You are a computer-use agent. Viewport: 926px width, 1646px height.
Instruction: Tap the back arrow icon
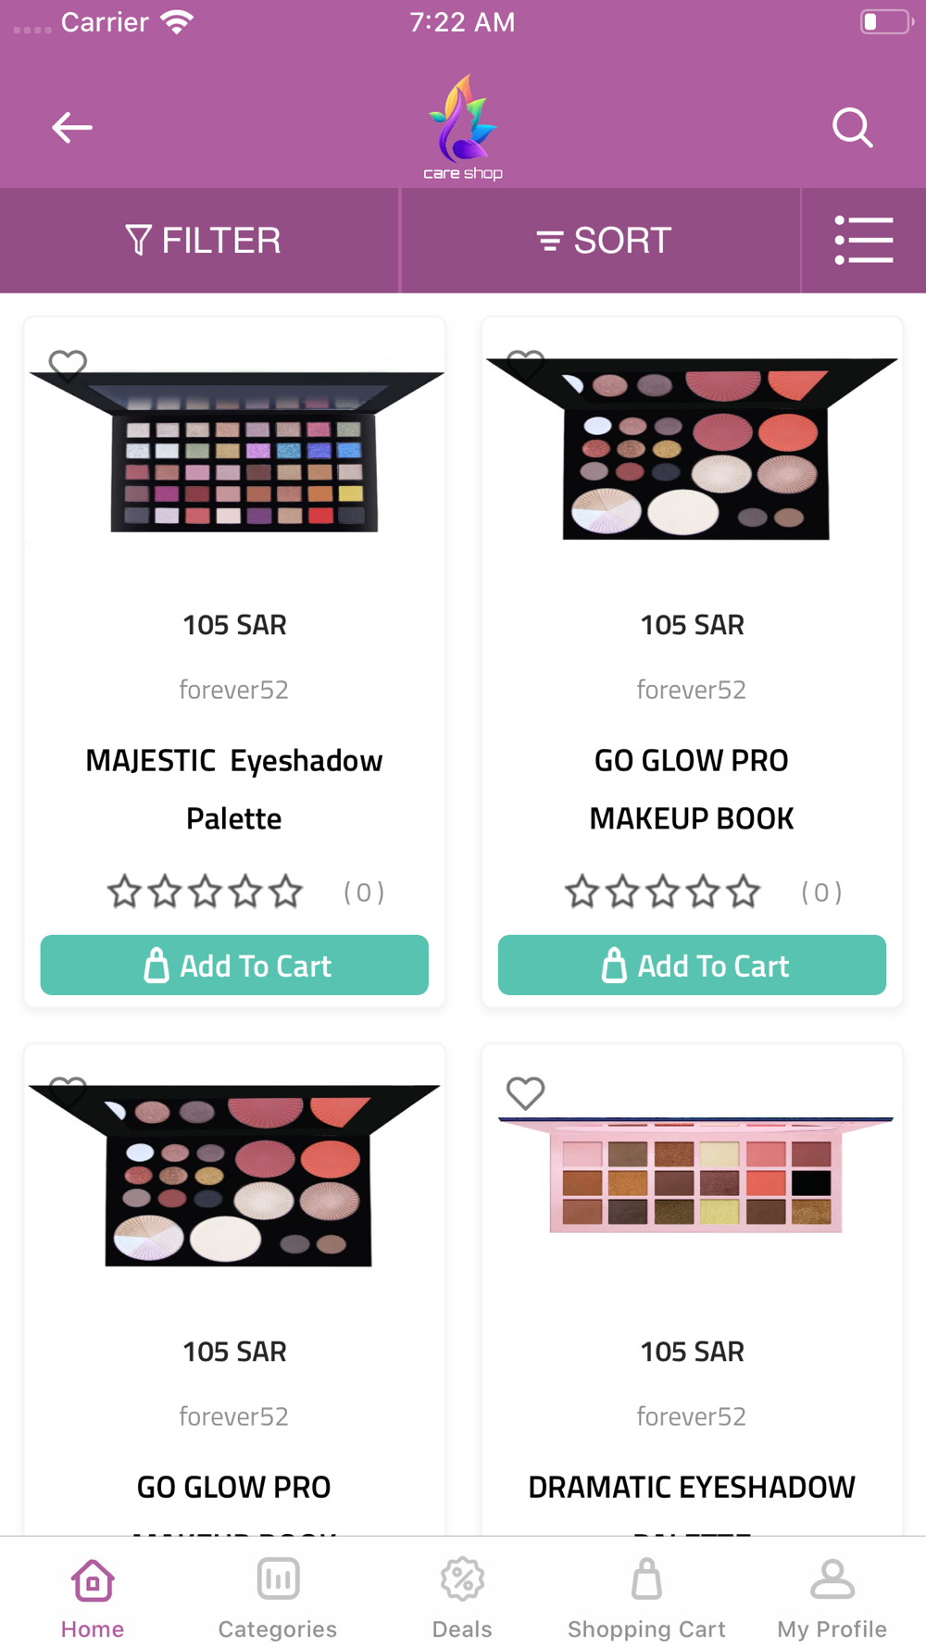(x=71, y=128)
